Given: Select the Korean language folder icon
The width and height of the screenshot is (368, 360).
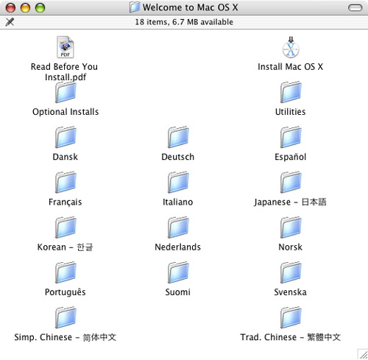Looking at the screenshot, I should (66, 227).
